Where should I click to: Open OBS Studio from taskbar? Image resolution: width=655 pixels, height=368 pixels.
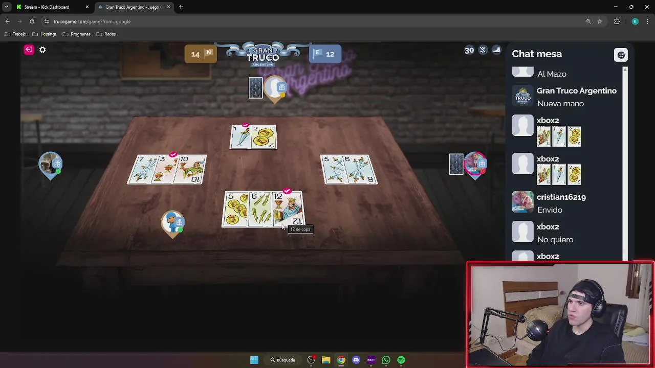(311, 360)
